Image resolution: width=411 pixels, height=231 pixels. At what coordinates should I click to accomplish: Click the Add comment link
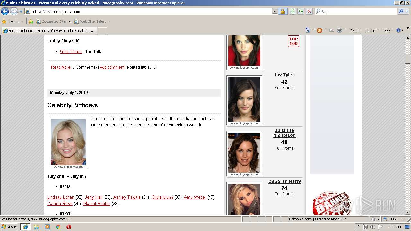tap(112, 67)
